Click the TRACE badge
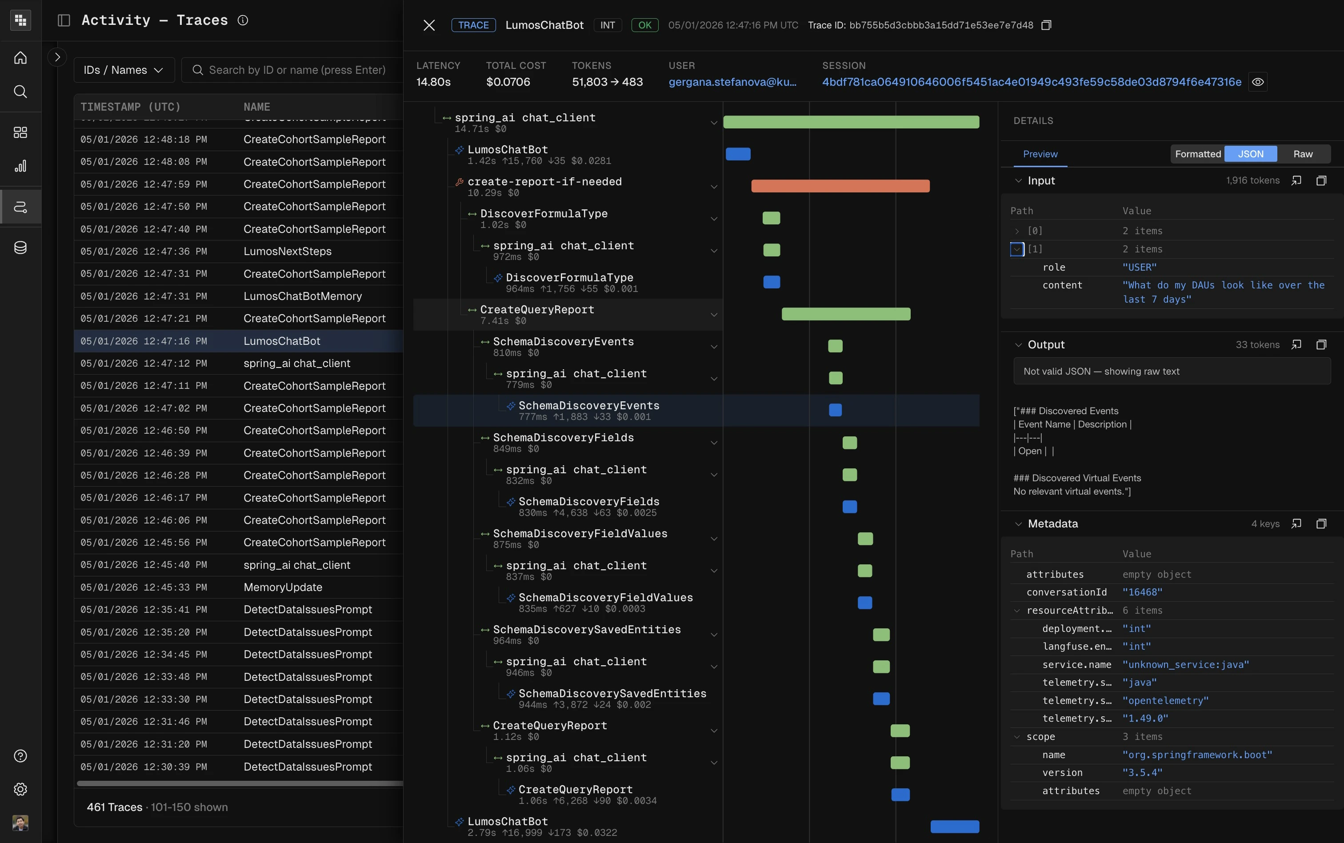The image size is (1344, 843). (x=473, y=25)
